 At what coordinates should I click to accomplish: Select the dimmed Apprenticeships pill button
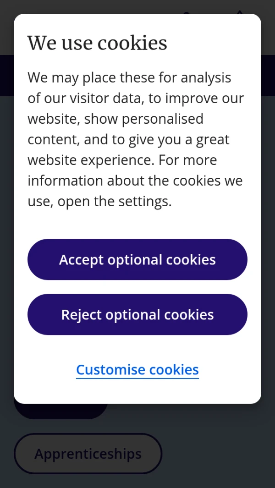point(88,454)
